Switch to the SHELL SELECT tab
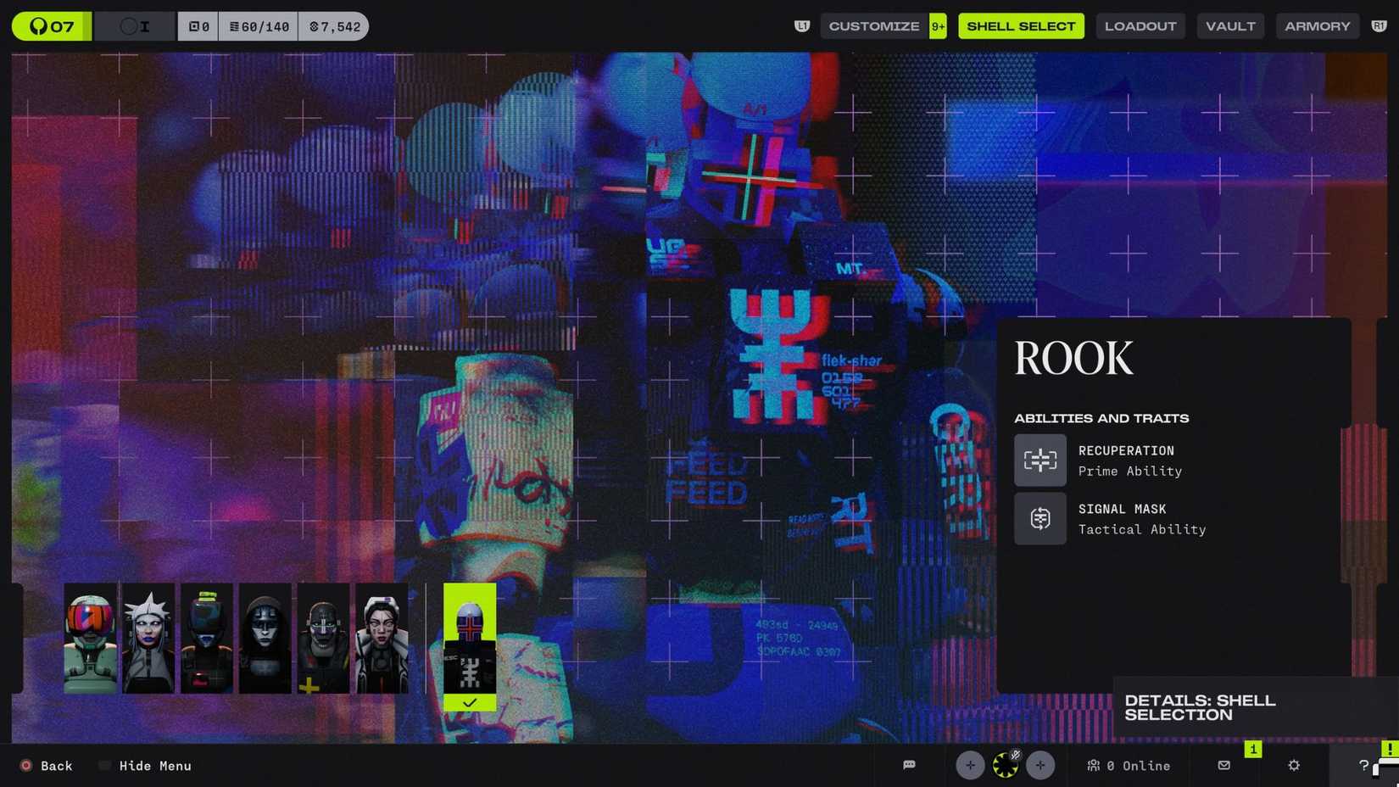Screen dimensions: 1399x787 [x=1021, y=25]
